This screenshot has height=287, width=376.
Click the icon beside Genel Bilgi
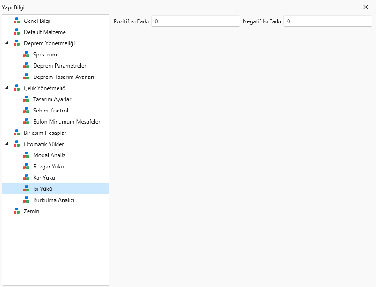pos(16,21)
